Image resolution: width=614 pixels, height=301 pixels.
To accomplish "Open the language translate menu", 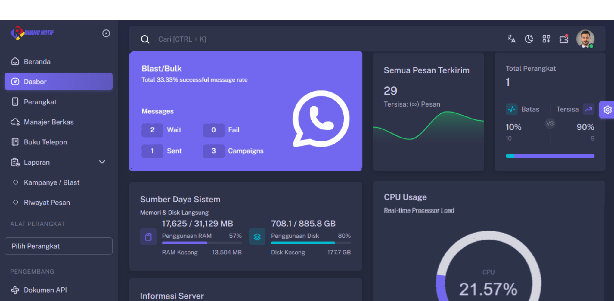I will pos(511,39).
